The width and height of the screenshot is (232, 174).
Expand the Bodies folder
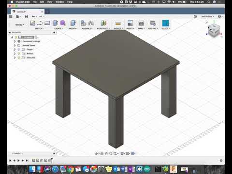pos(14,53)
